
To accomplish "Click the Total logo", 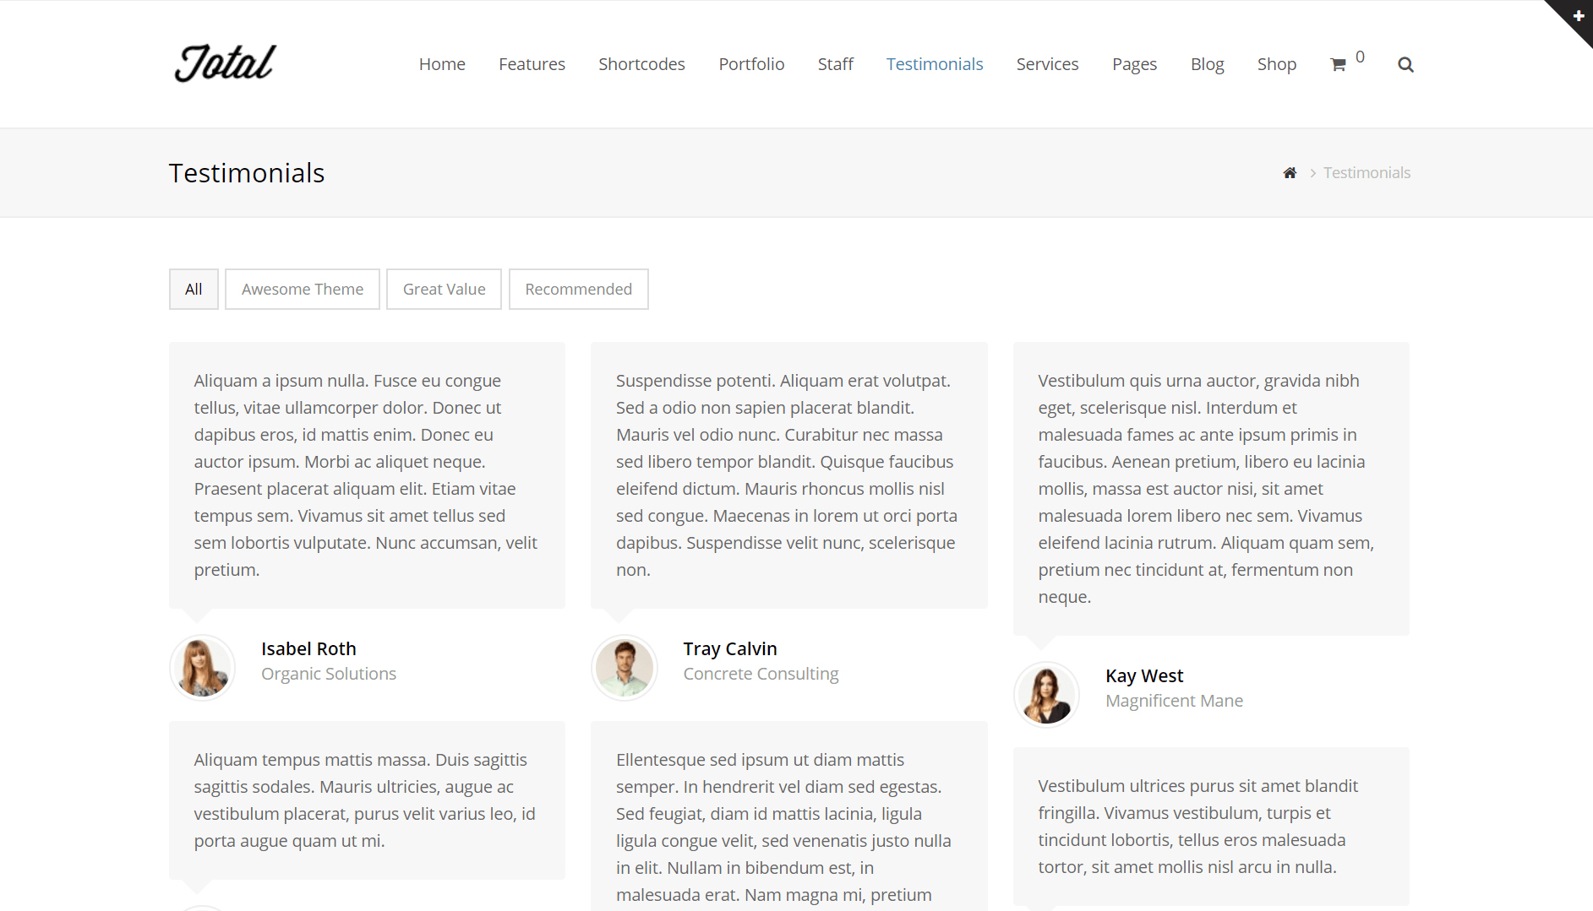I will click(226, 63).
